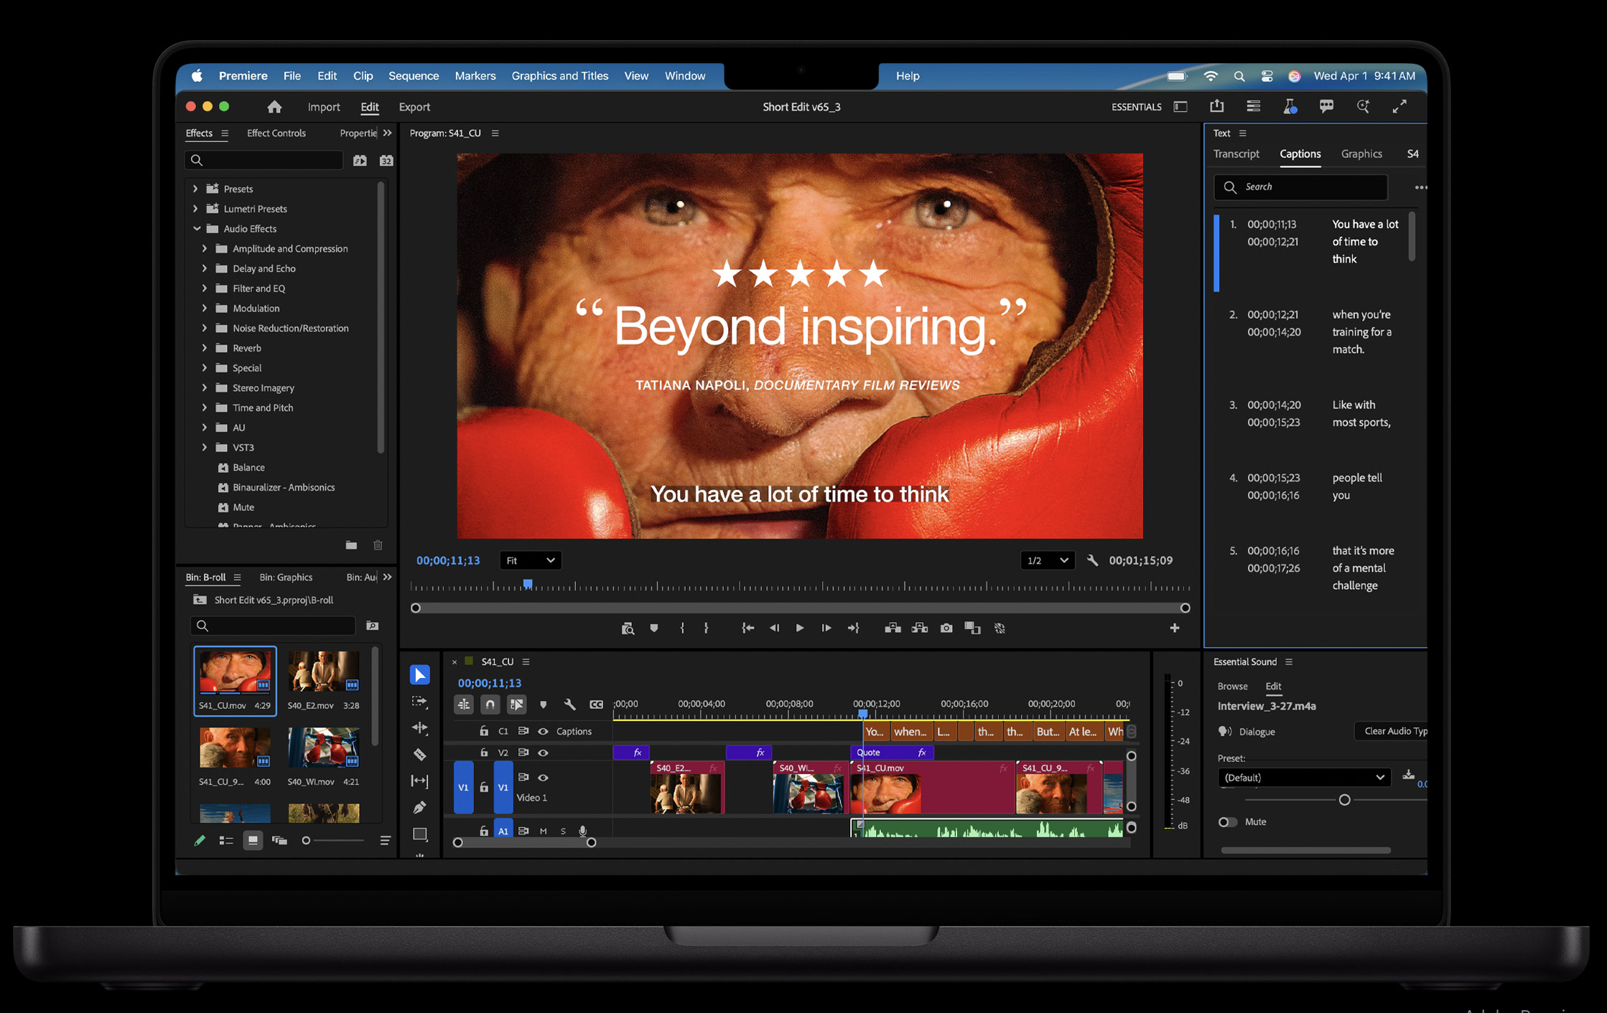This screenshot has width=1607, height=1013.
Task: Open the Sequence menu
Action: [x=413, y=75]
